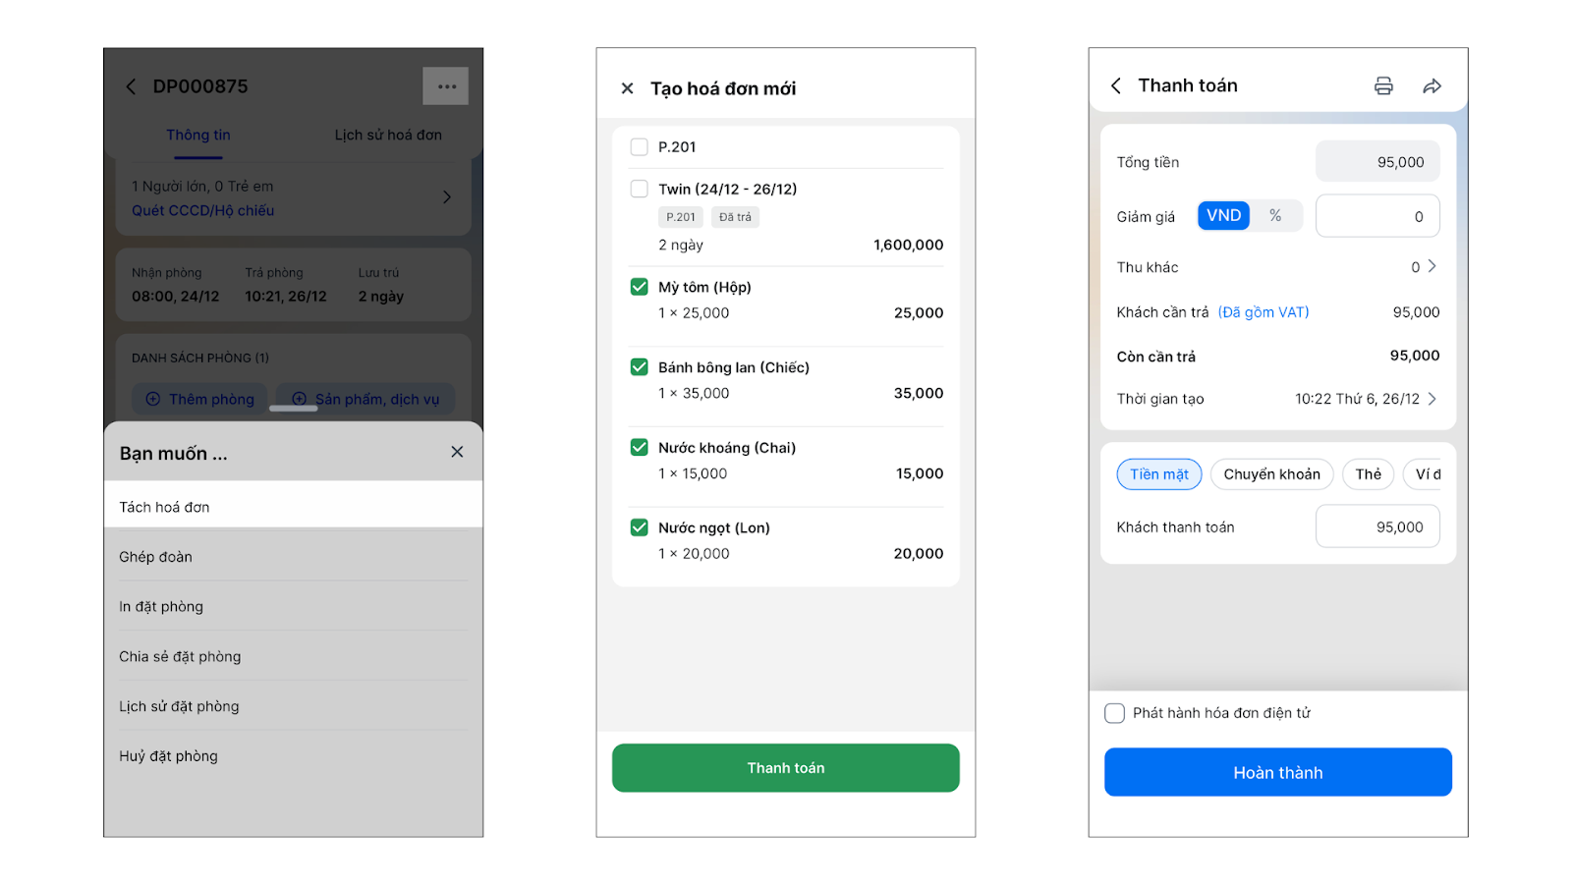Select VND discount type
The width and height of the screenshot is (1572, 884).
tap(1224, 215)
